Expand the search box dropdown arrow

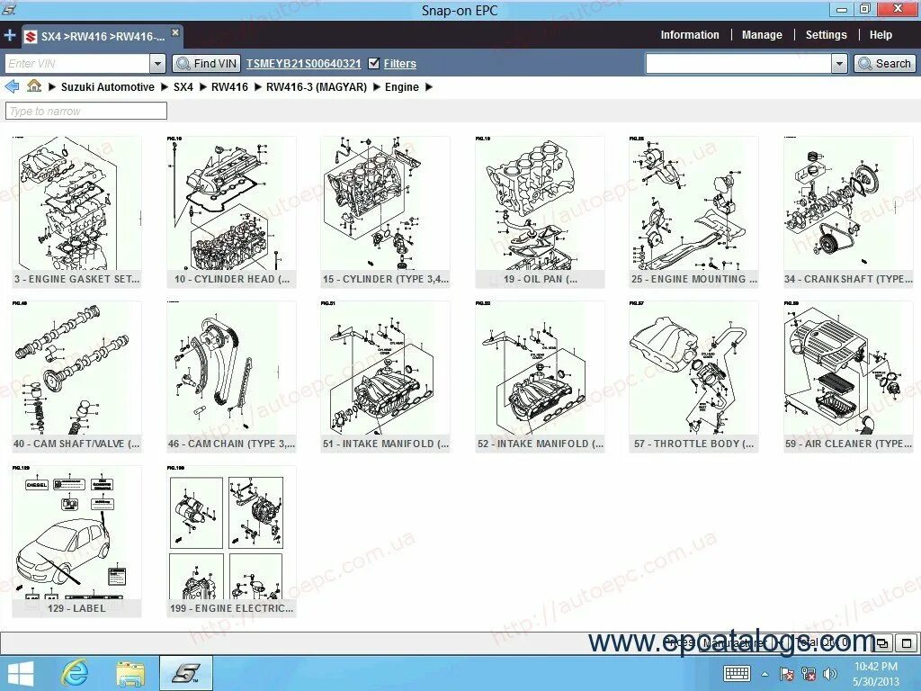[x=839, y=64]
